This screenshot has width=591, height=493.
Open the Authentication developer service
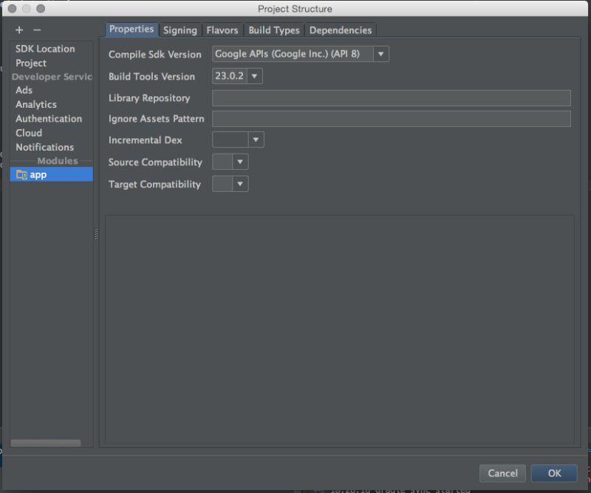pyautogui.click(x=49, y=118)
